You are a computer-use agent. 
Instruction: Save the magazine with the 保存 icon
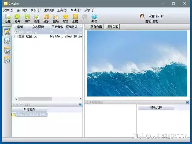[27, 18]
